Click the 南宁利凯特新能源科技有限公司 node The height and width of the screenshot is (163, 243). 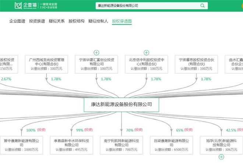[121, 145]
